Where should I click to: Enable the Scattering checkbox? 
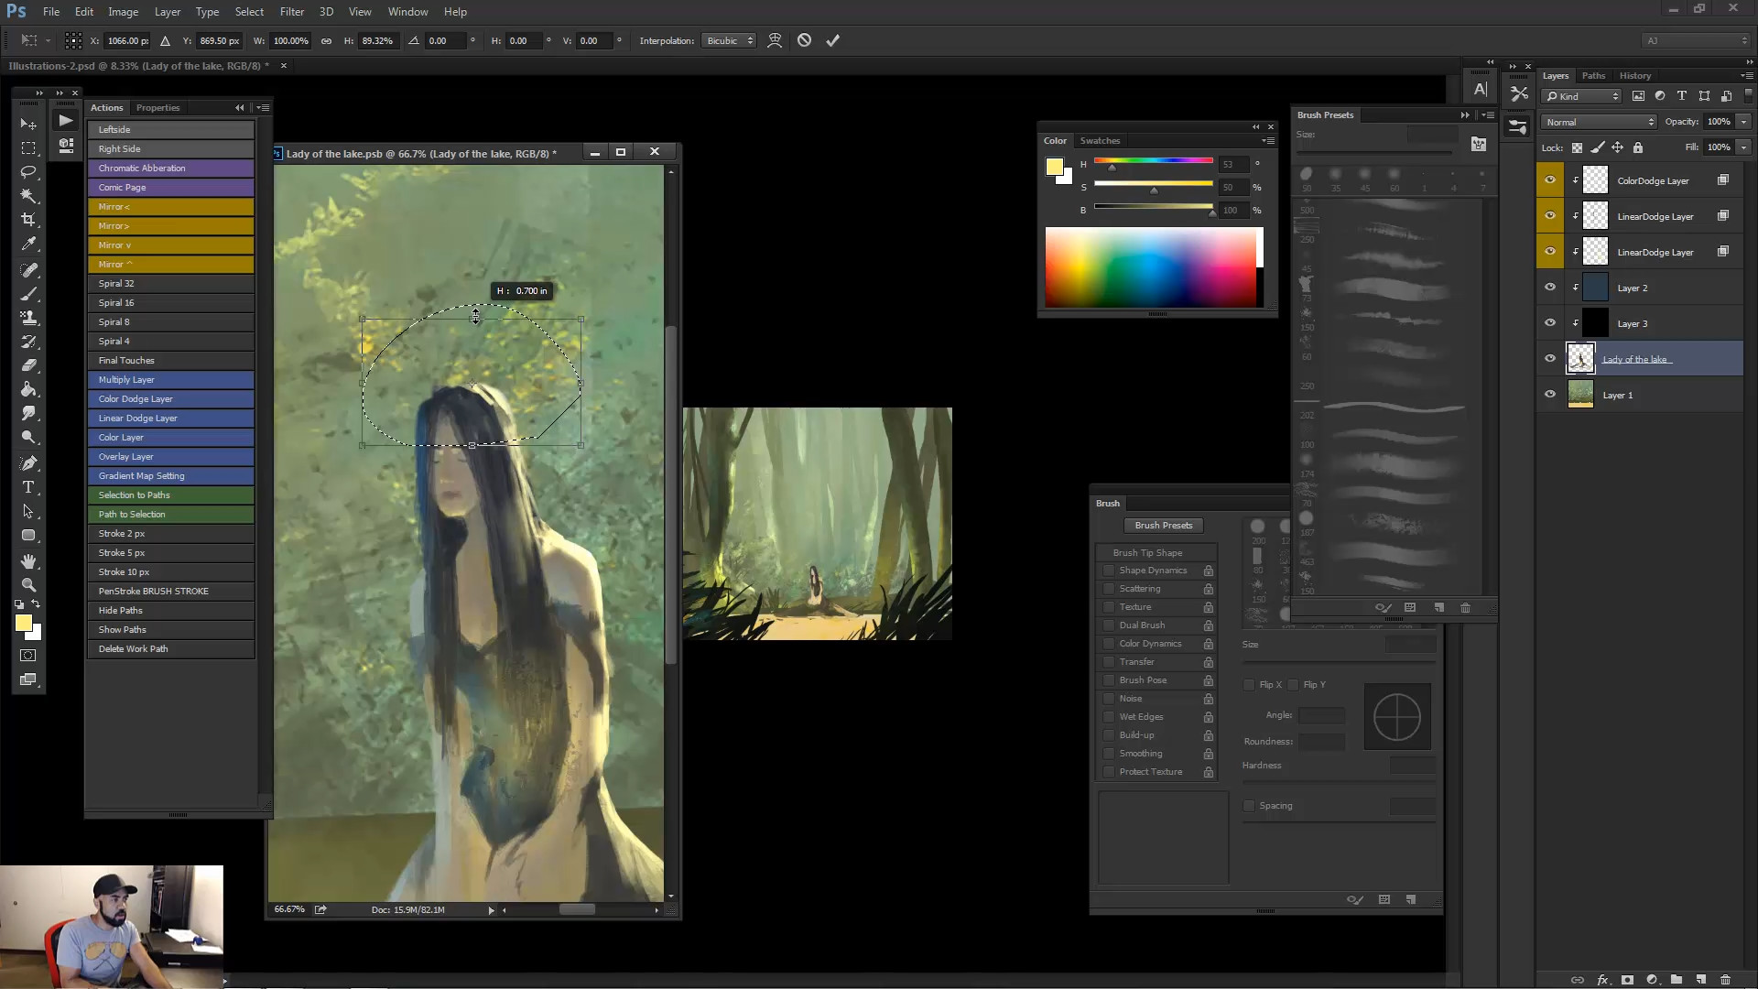1109,589
